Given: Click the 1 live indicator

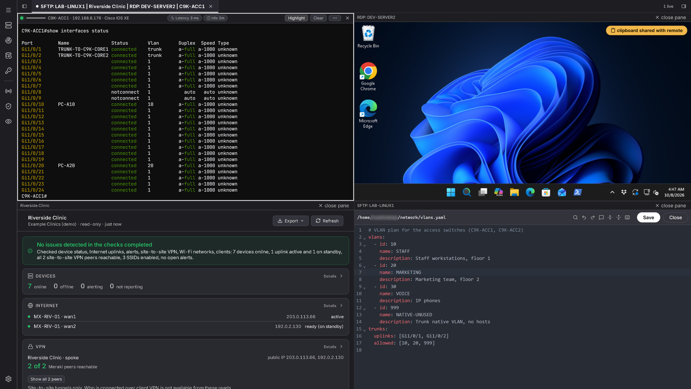Looking at the screenshot, I should (668, 6).
